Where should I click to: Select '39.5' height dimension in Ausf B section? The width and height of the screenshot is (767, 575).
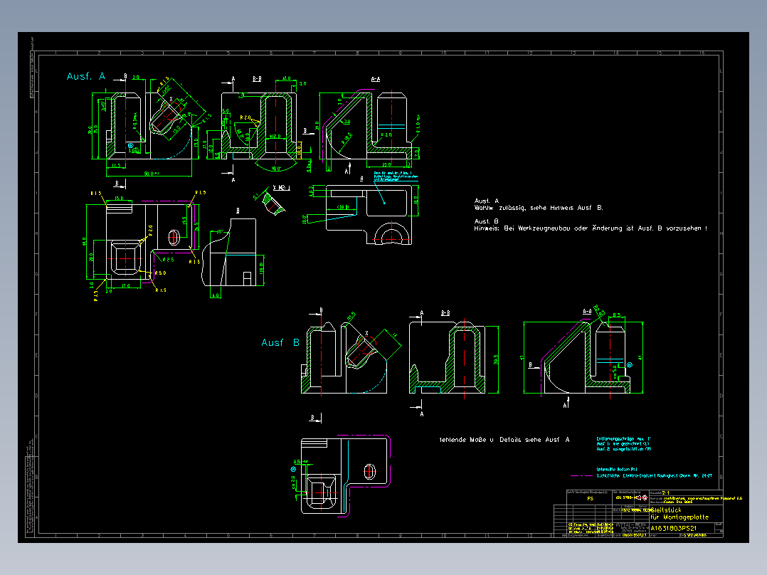(x=495, y=359)
